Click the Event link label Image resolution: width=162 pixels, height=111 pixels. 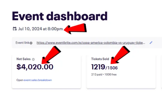coord(22,43)
